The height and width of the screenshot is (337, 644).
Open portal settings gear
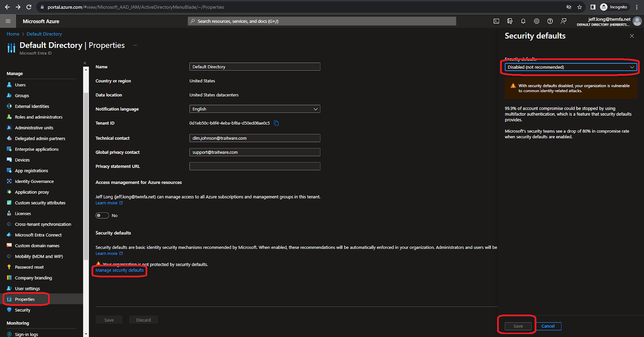click(537, 21)
